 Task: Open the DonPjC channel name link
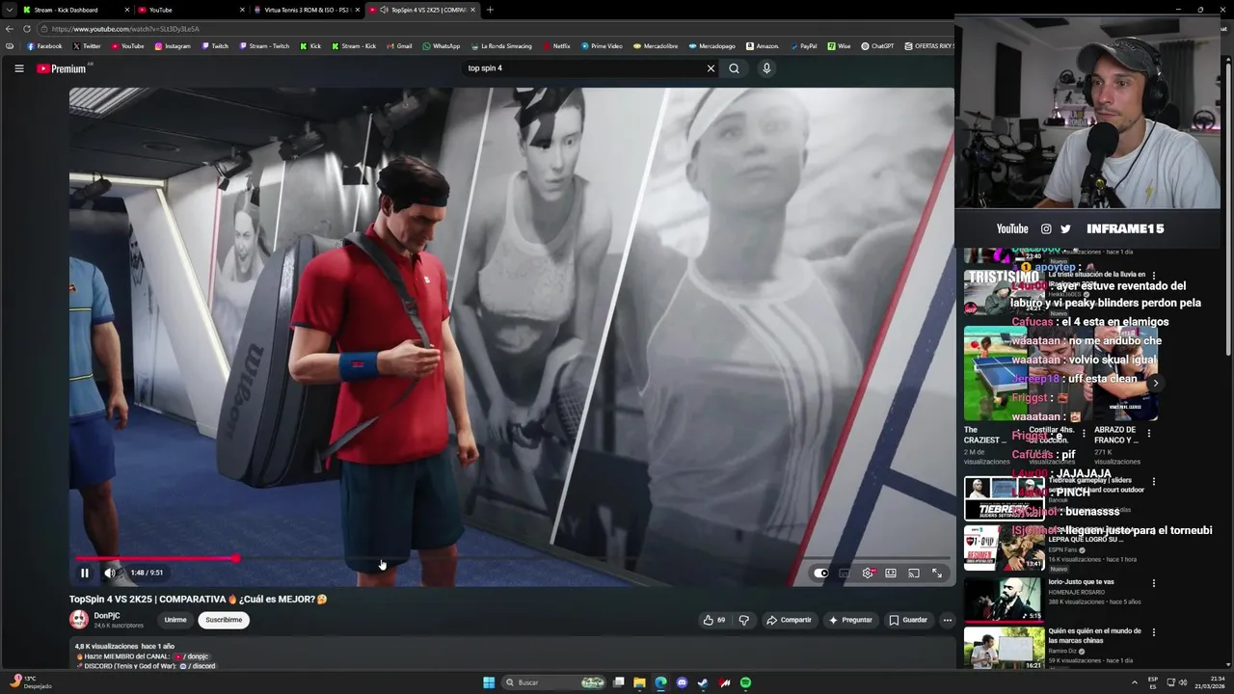pyautogui.click(x=107, y=615)
